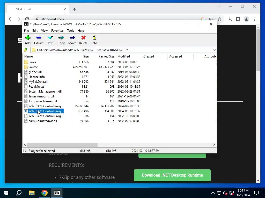
Task: Open the Windows Start menu
Action: tap(6, 193)
